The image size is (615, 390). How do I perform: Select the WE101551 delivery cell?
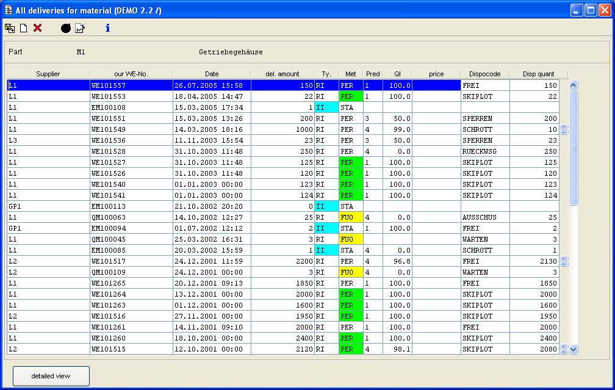click(x=131, y=118)
